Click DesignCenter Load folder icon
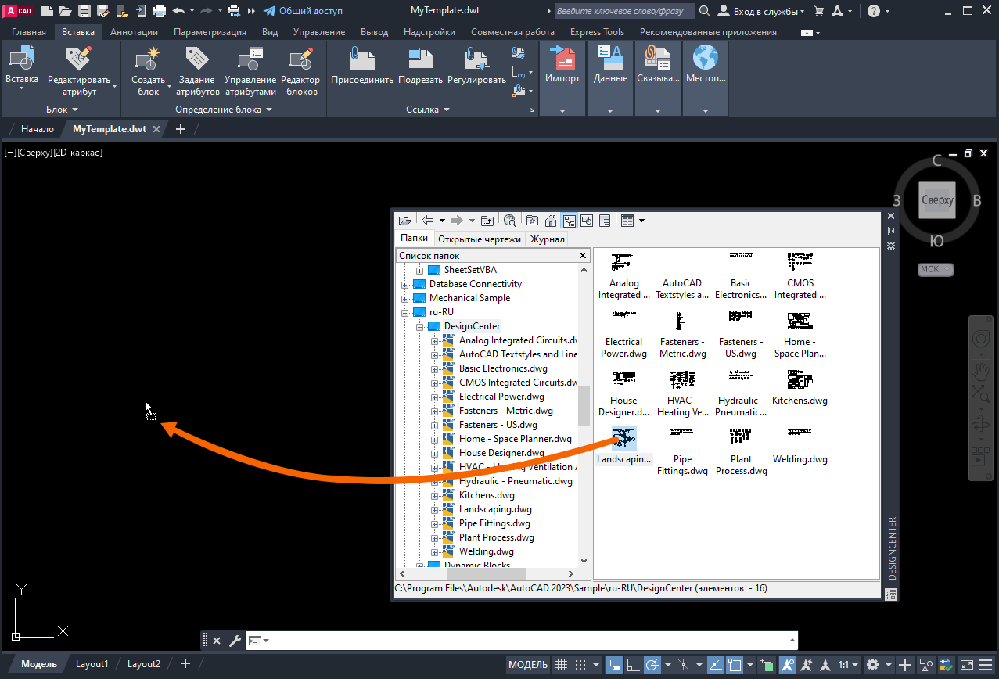The image size is (999, 679). tap(404, 221)
